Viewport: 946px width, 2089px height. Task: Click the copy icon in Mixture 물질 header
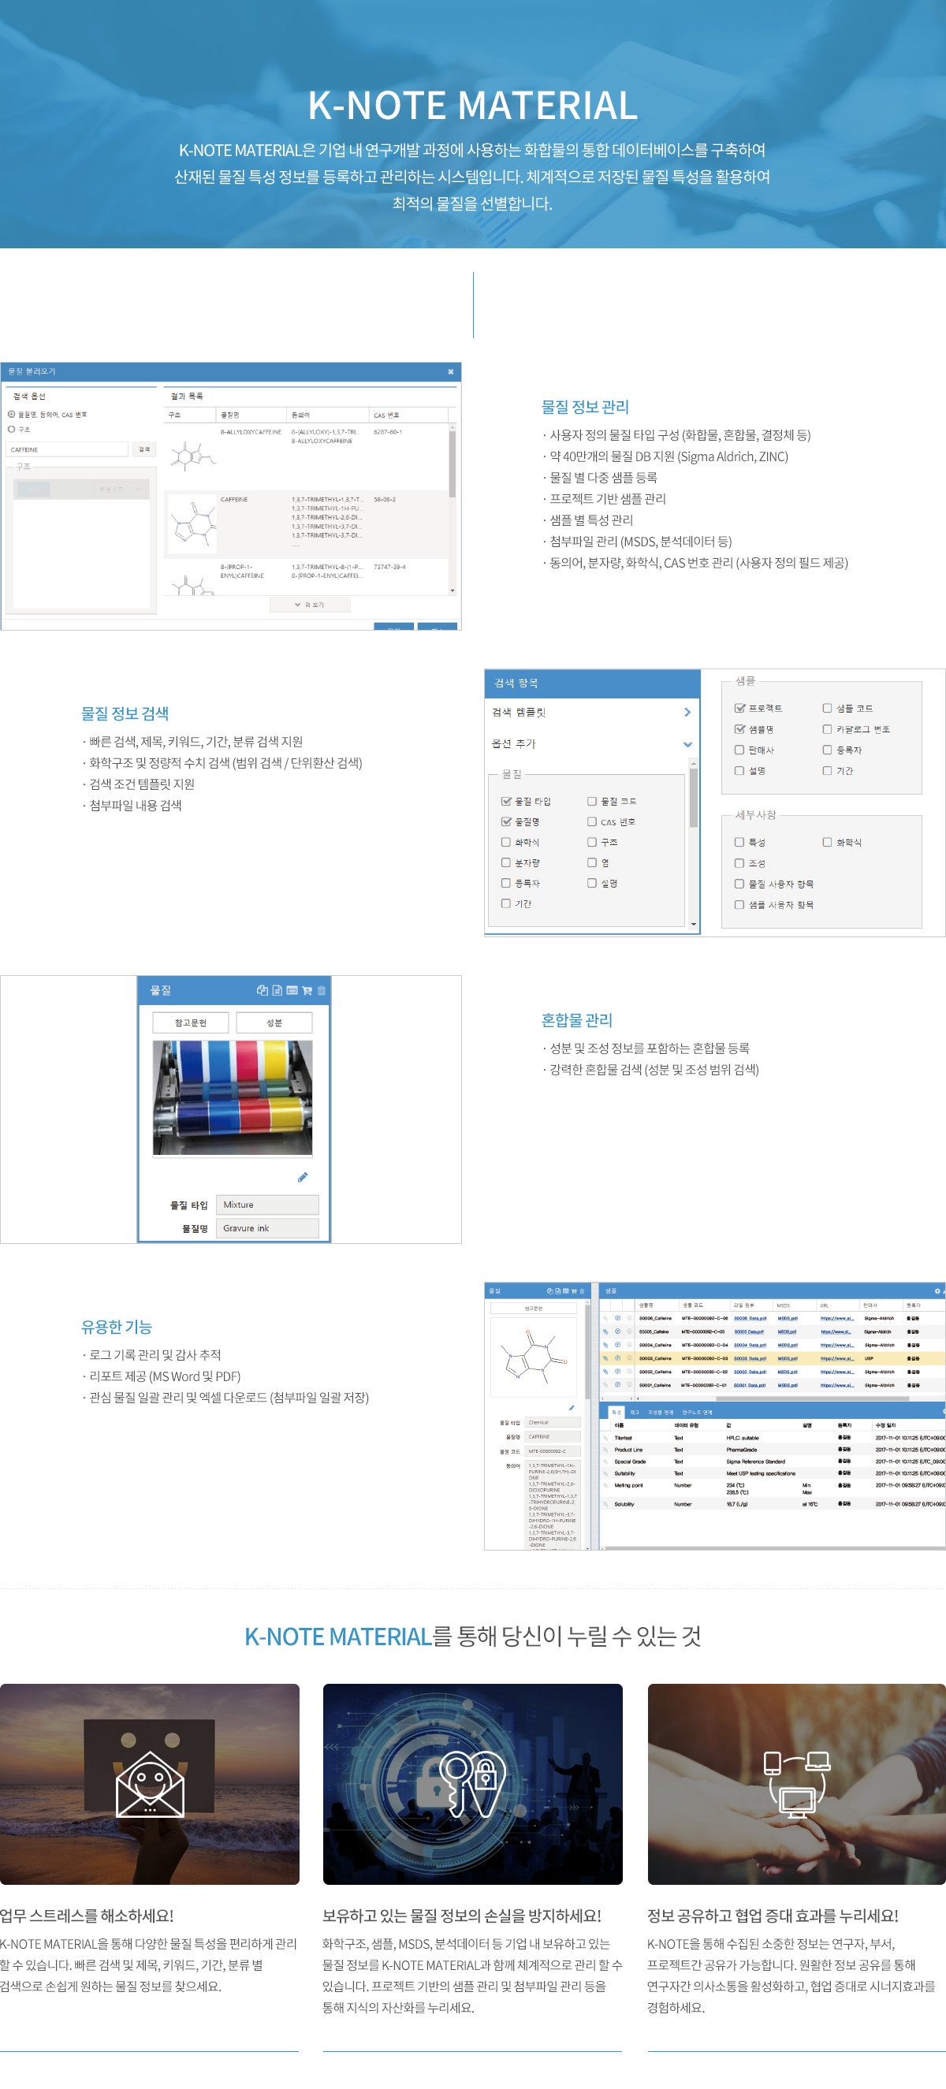click(262, 990)
